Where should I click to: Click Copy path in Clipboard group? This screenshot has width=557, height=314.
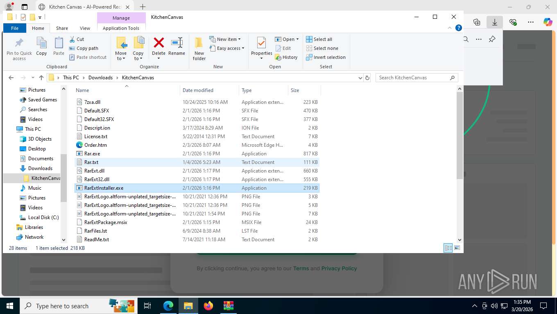(x=84, y=48)
